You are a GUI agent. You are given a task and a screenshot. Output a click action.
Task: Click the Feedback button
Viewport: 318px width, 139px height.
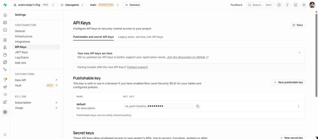(x=236, y=5)
